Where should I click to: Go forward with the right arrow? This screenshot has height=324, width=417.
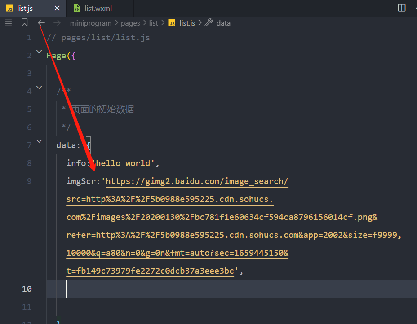[57, 23]
